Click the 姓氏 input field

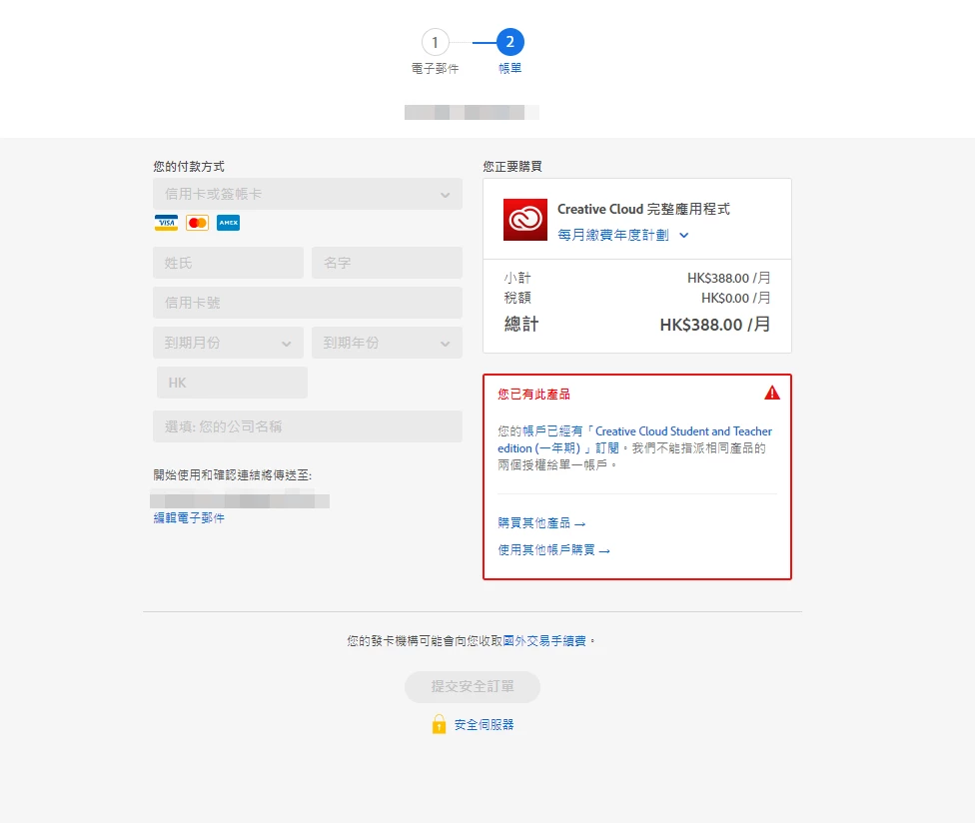click(228, 263)
